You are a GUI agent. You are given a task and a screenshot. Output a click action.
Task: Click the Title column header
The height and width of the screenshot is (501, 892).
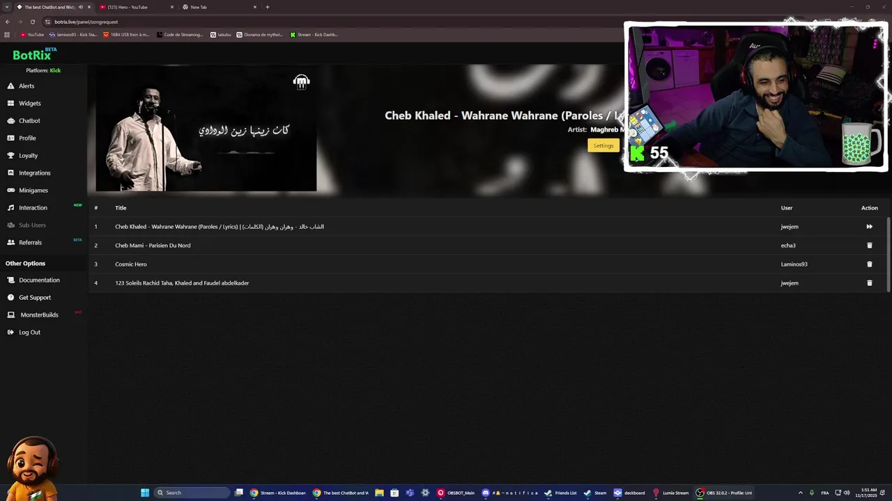point(121,207)
